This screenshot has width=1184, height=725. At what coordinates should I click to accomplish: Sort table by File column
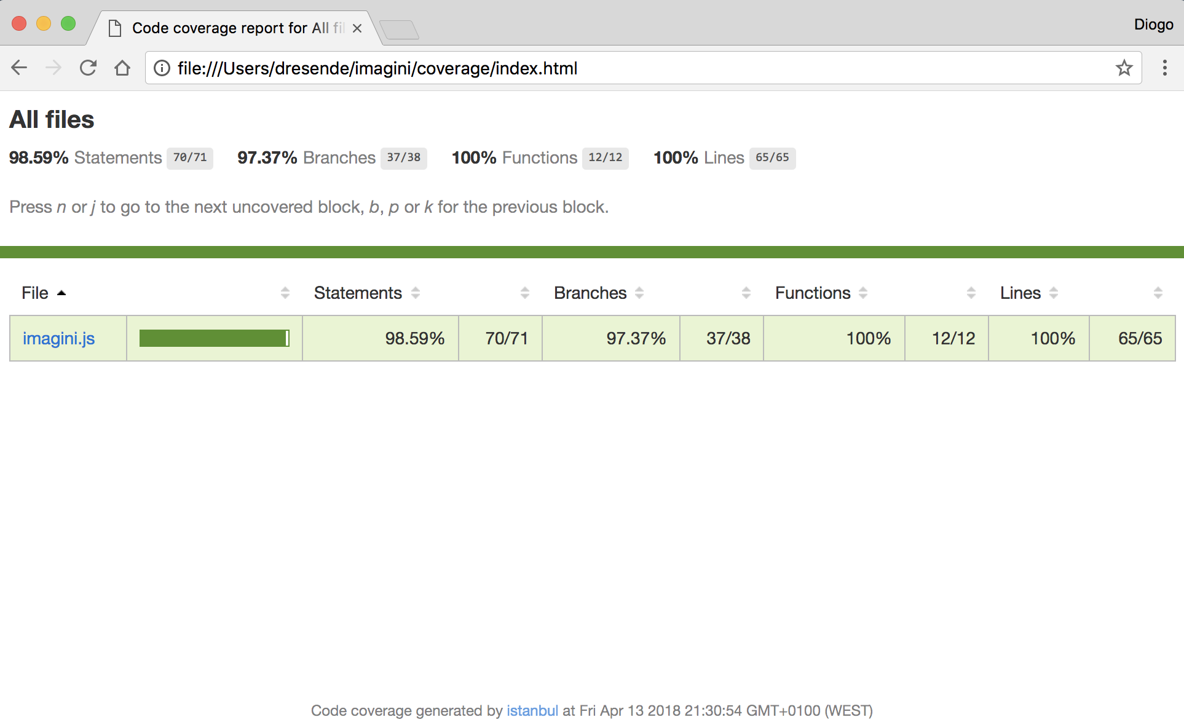tap(35, 293)
